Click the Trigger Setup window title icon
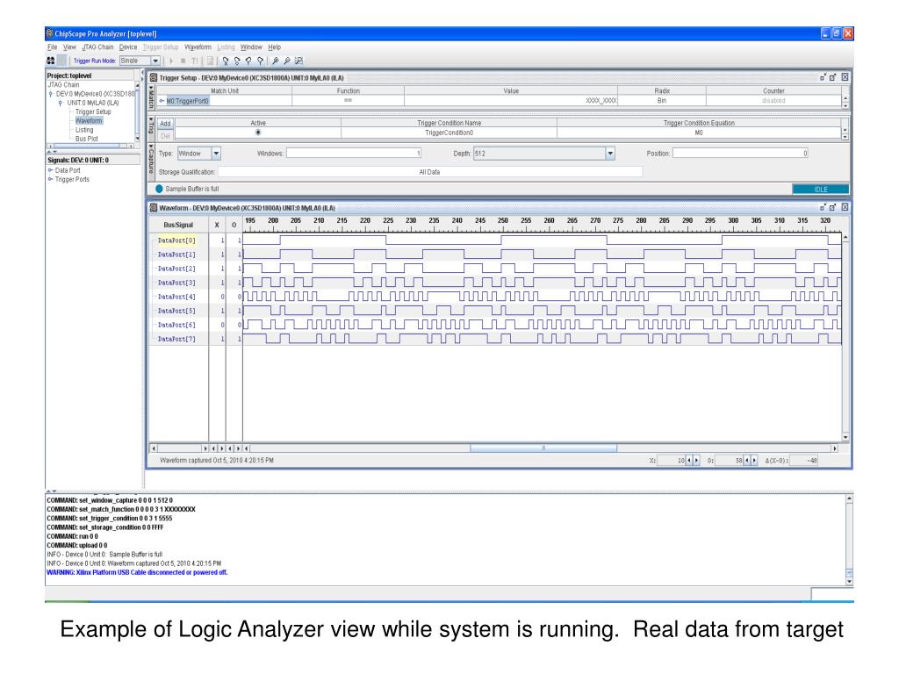 click(x=154, y=77)
